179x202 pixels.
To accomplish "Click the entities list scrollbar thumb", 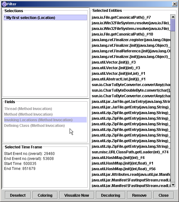I will (x=173, y=25).
